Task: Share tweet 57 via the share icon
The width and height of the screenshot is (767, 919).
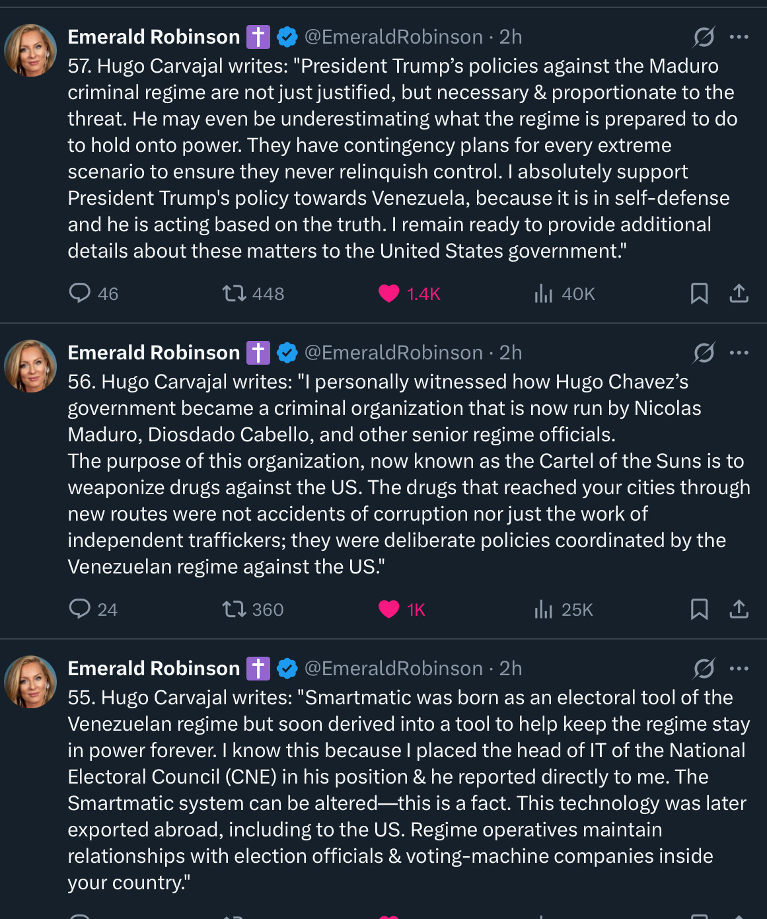Action: click(739, 293)
